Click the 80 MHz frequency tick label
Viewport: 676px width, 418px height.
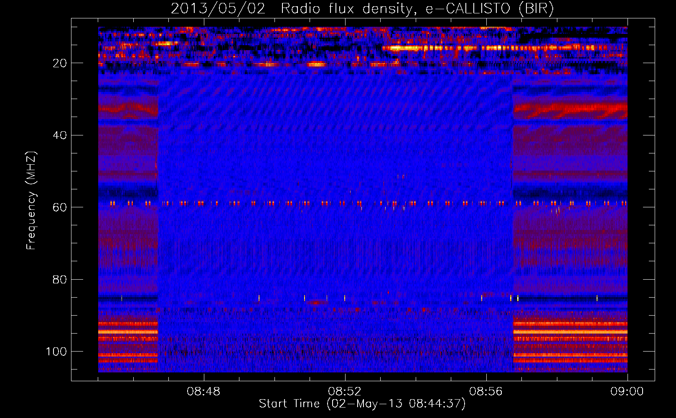[x=60, y=280]
